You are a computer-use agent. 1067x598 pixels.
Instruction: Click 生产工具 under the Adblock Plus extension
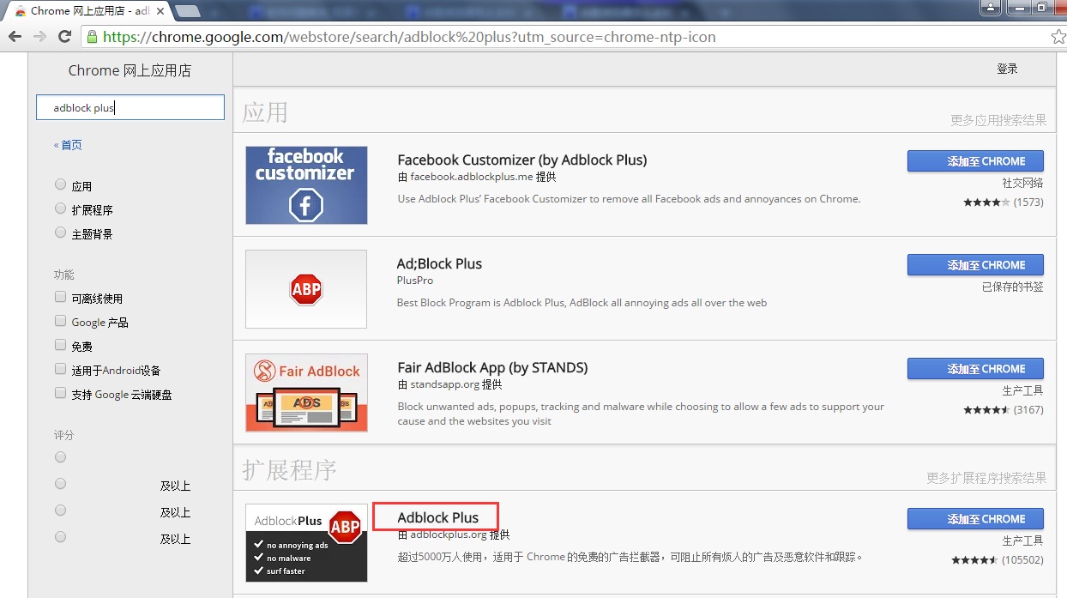tap(1023, 541)
